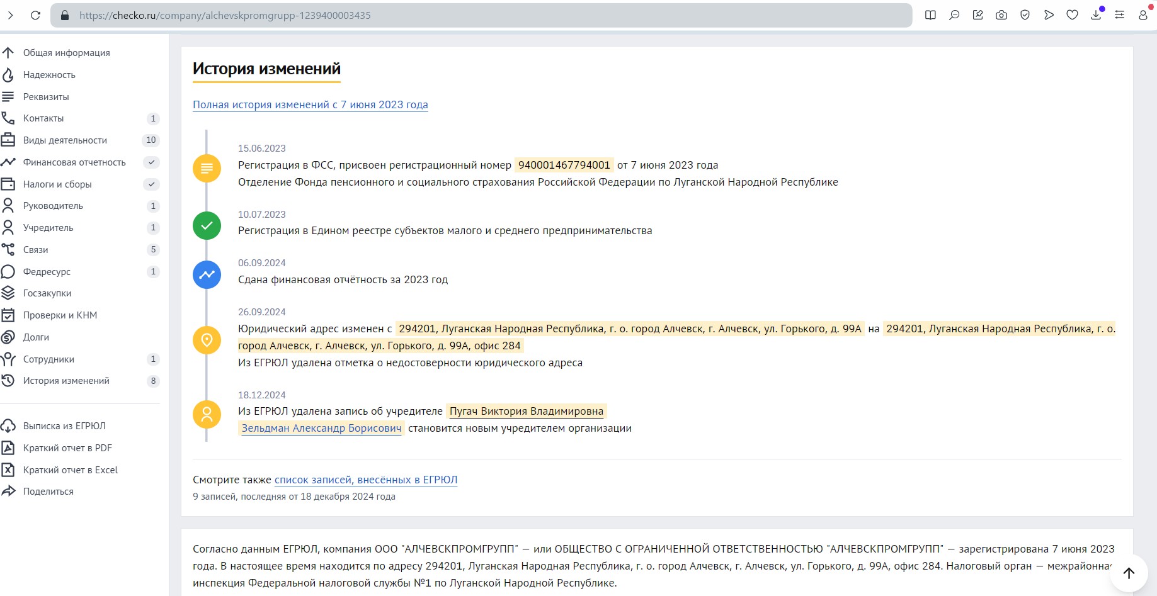Click the История изменений heading
This screenshot has height=596, width=1157.
pyautogui.click(x=266, y=69)
